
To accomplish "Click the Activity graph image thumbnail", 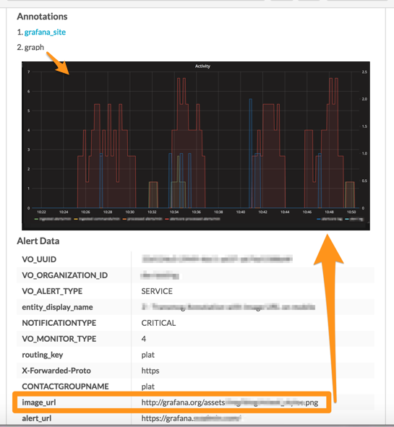I will [x=196, y=146].
